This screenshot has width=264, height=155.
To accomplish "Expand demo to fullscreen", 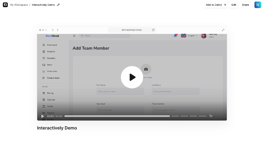I will (x=223, y=30).
